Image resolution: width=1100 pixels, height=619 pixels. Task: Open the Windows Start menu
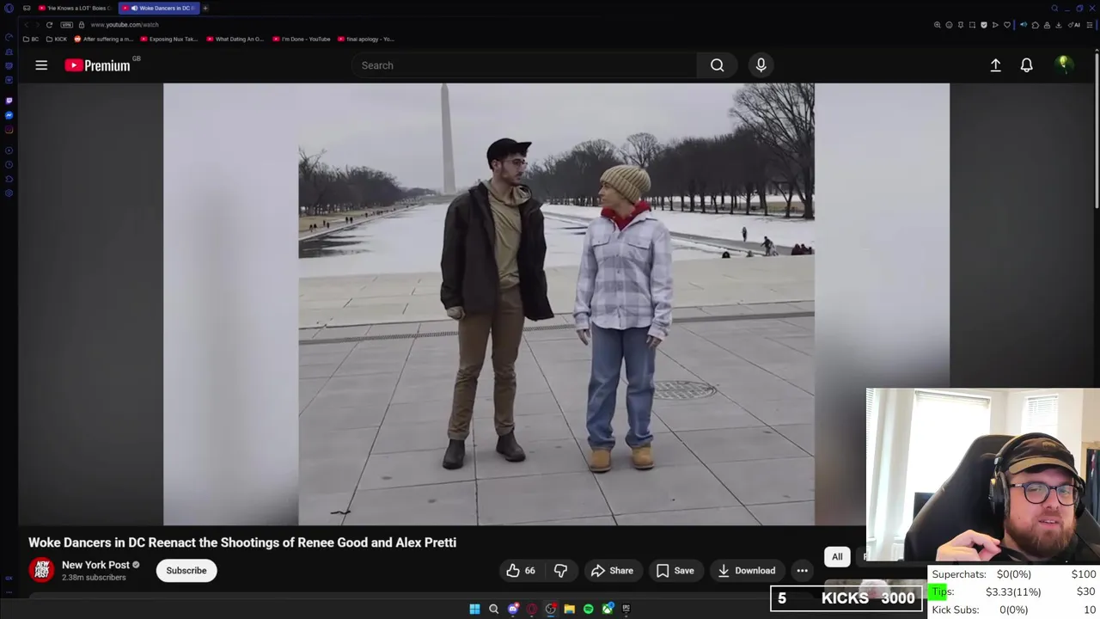474,609
